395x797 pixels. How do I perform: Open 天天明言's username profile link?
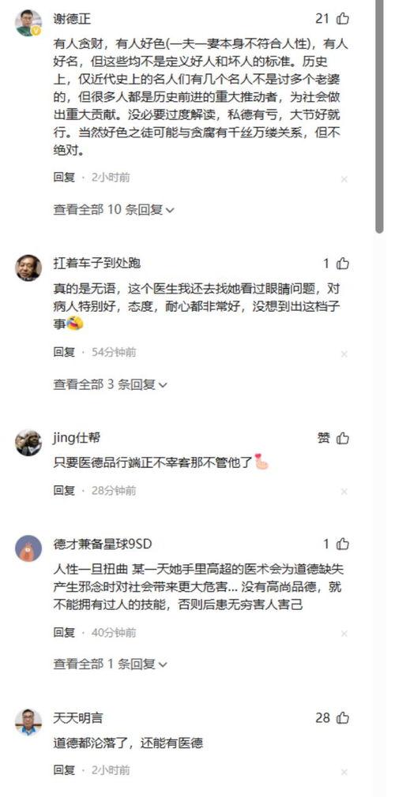78,718
